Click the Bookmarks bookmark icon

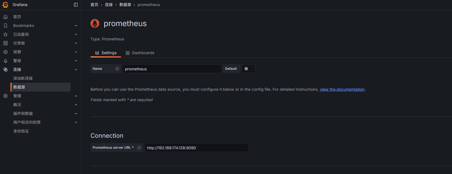(6, 26)
